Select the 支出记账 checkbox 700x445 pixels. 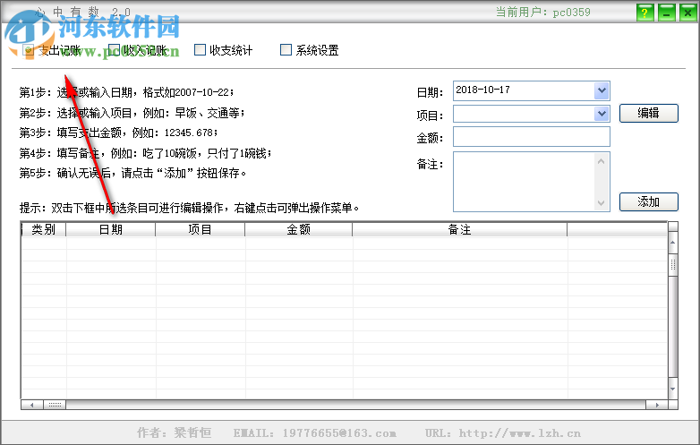pyautogui.click(x=29, y=50)
